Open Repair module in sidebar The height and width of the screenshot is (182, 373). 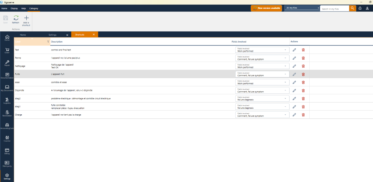pos(7,63)
